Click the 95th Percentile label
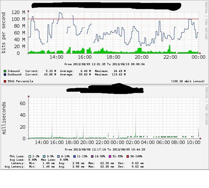This screenshot has height=188, width=209. pos(20,81)
